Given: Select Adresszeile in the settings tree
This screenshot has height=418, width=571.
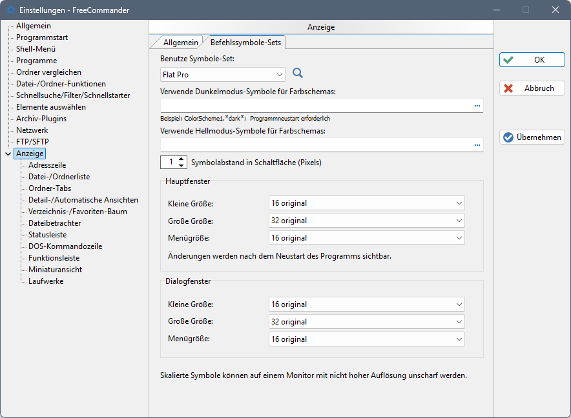Looking at the screenshot, I should [47, 165].
